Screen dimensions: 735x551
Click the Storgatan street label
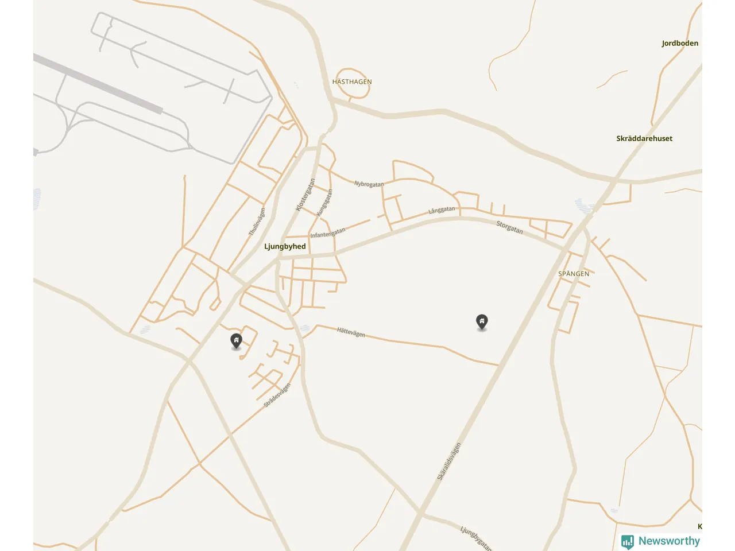[510, 227]
